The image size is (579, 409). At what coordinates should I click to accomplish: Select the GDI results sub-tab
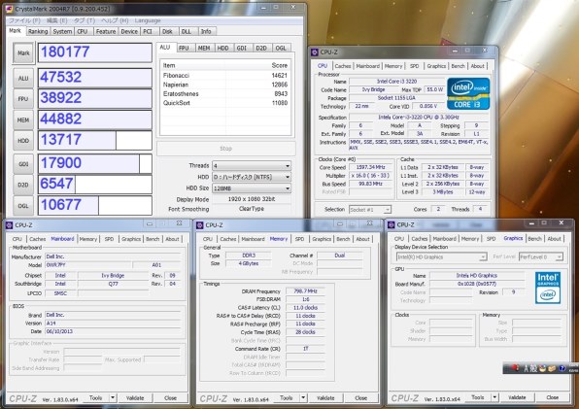pos(242,48)
